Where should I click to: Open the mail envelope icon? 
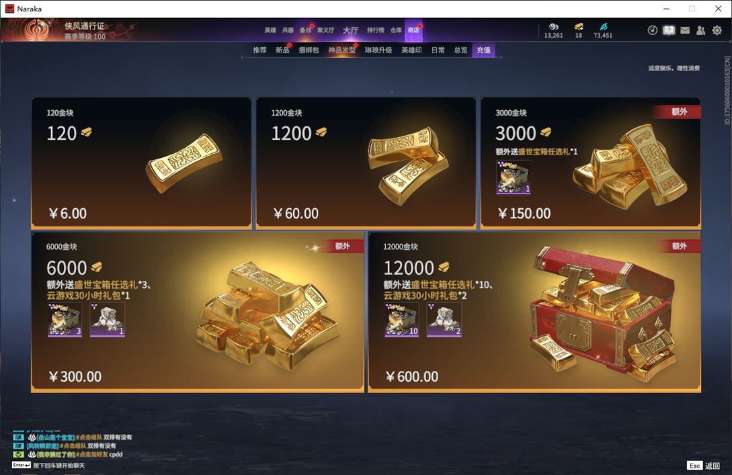coord(685,30)
